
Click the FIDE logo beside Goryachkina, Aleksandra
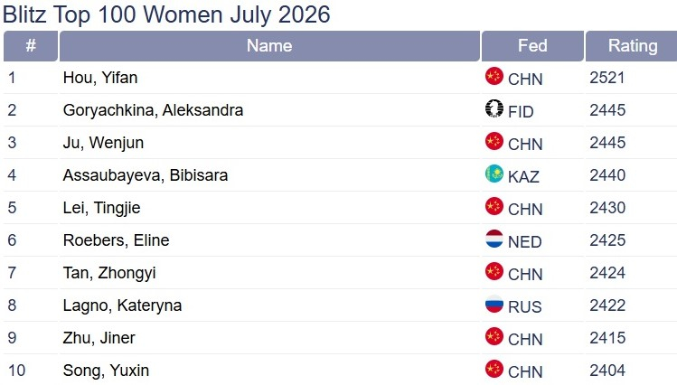(494, 108)
